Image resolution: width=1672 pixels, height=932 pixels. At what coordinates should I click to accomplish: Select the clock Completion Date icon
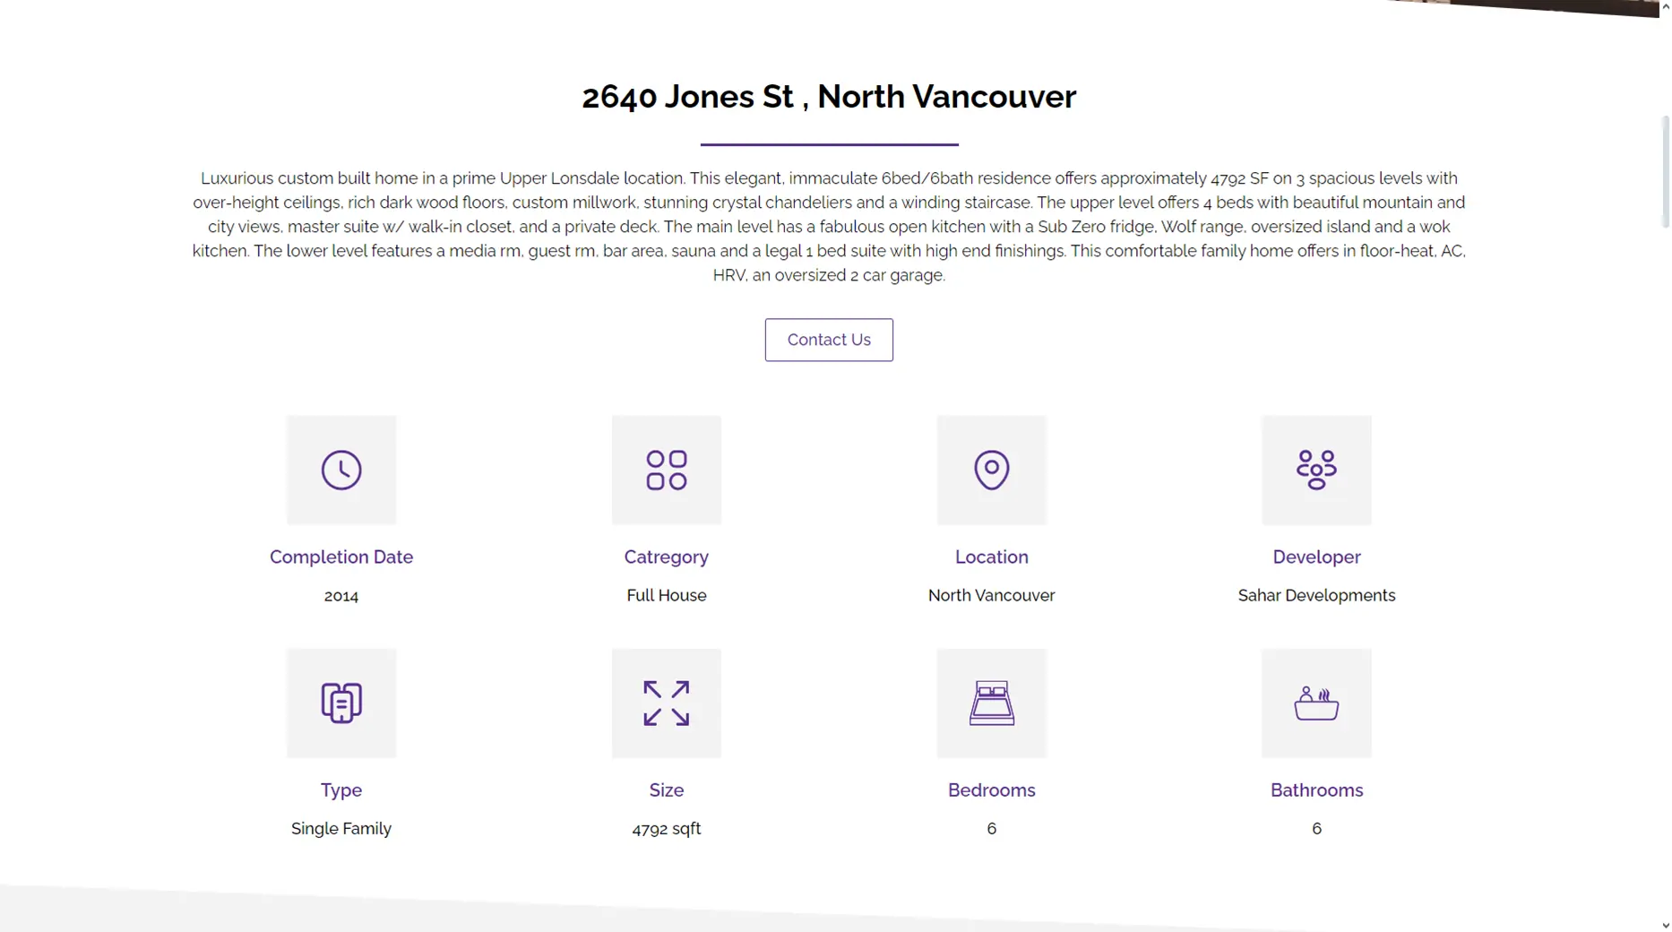pos(341,470)
